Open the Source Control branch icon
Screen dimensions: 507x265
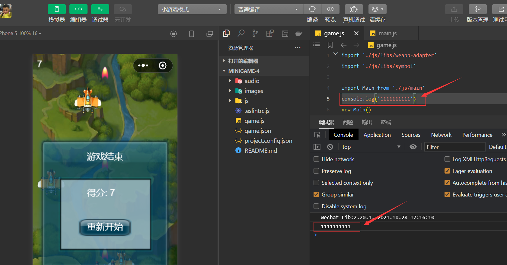[x=255, y=33]
